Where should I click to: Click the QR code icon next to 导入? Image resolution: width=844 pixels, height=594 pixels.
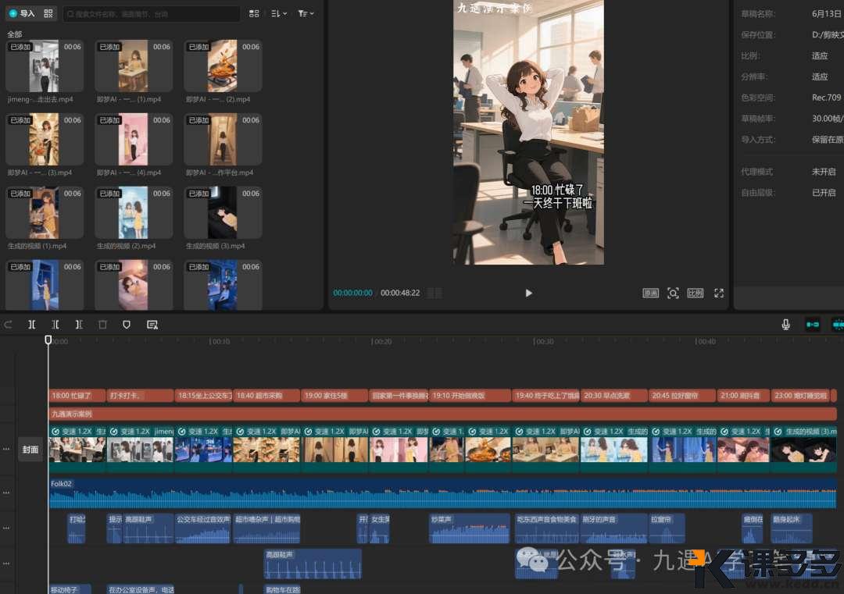(48, 13)
